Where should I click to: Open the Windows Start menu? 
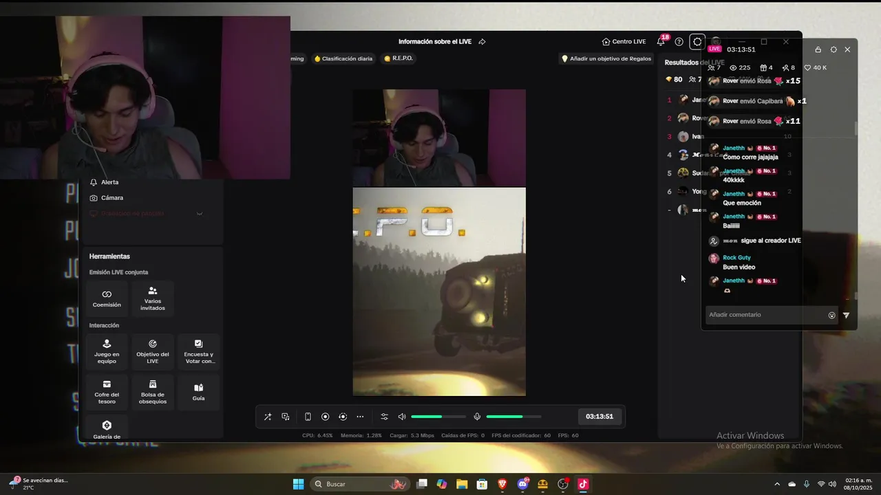pyautogui.click(x=298, y=484)
